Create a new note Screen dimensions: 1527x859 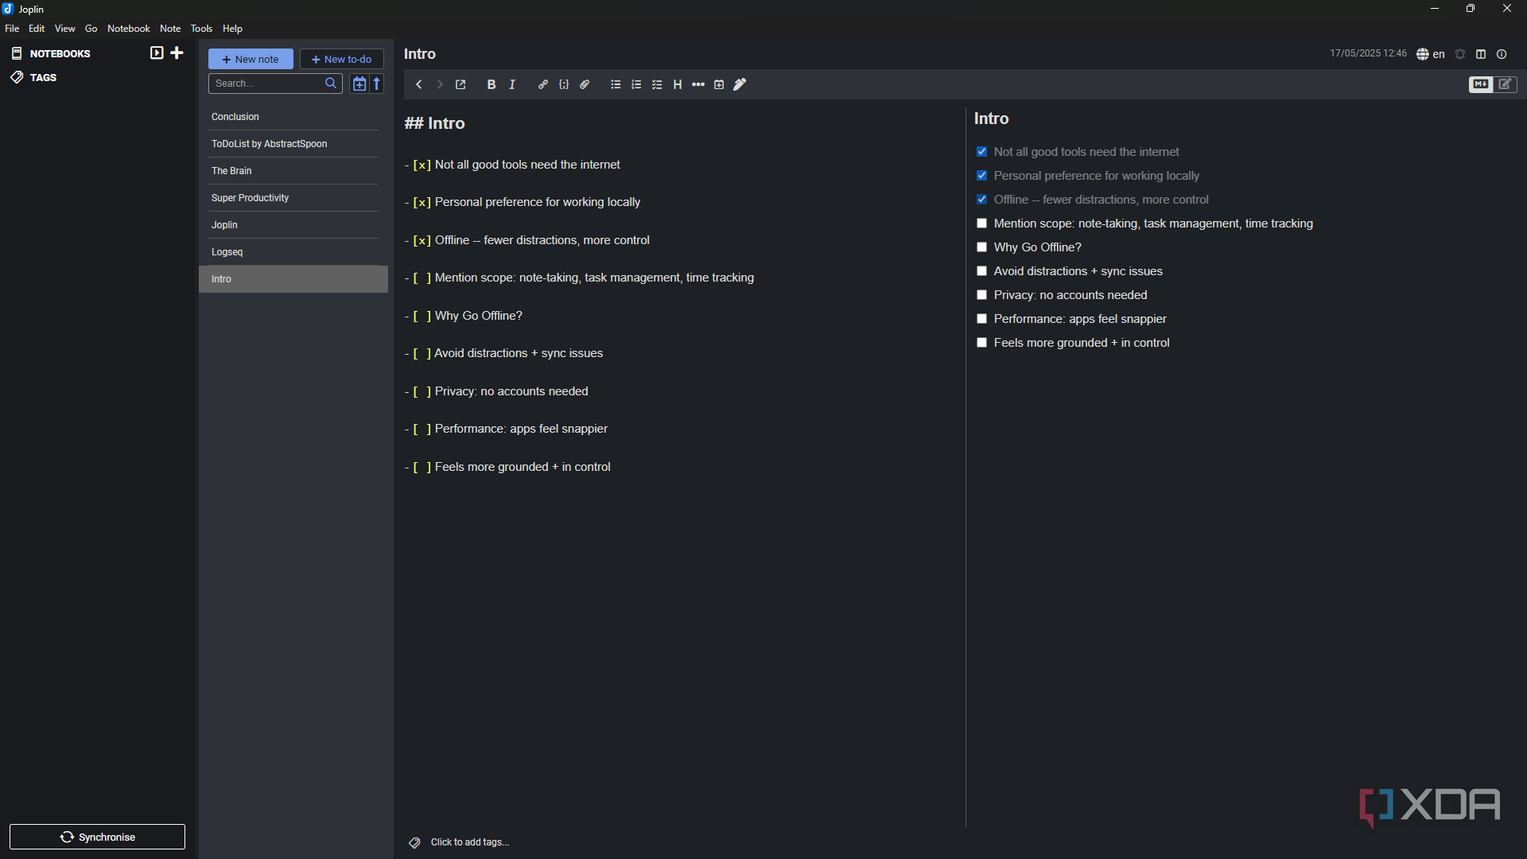251,59
